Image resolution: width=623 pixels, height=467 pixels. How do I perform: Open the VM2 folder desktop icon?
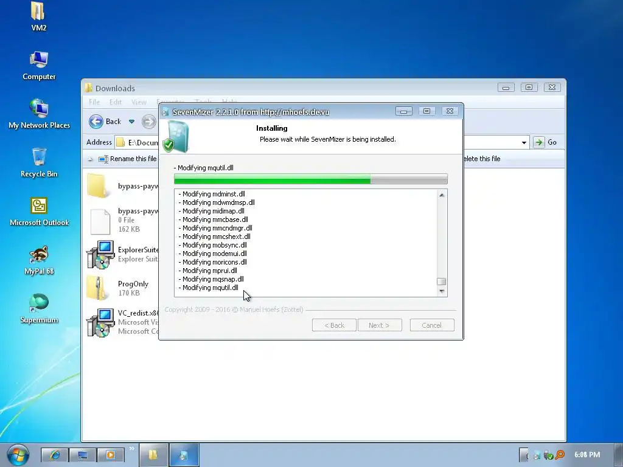(x=38, y=16)
